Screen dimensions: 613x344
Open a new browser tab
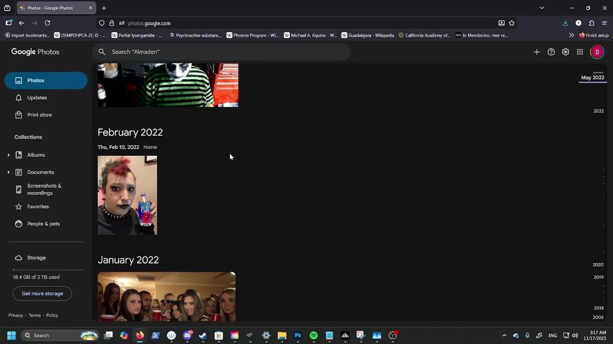[x=104, y=8]
